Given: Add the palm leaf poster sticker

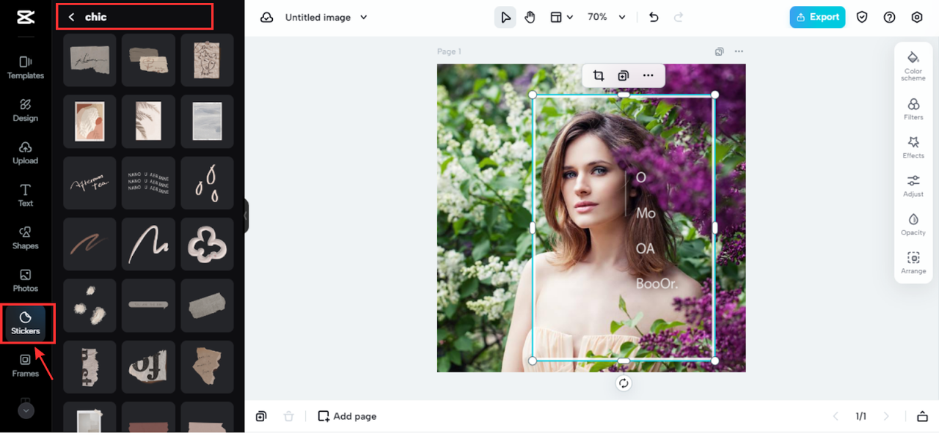Looking at the screenshot, I should [x=148, y=121].
